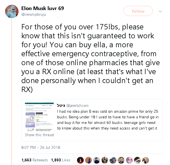Click Show this thread link
Image resolution: width=170 pixels, height=165 pixels.
click(x=39, y=135)
